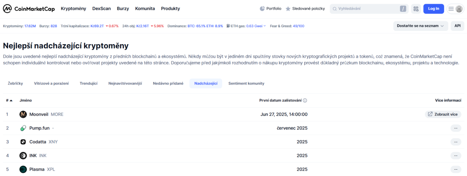Viewport: 467px width, 176px height.
Task: Click the První datum zalistování column header
Action: 280,101
